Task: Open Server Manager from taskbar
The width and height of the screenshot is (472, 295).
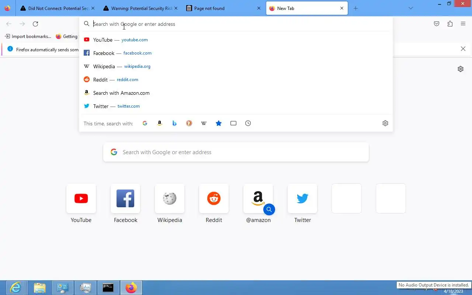Action: [x=62, y=288]
